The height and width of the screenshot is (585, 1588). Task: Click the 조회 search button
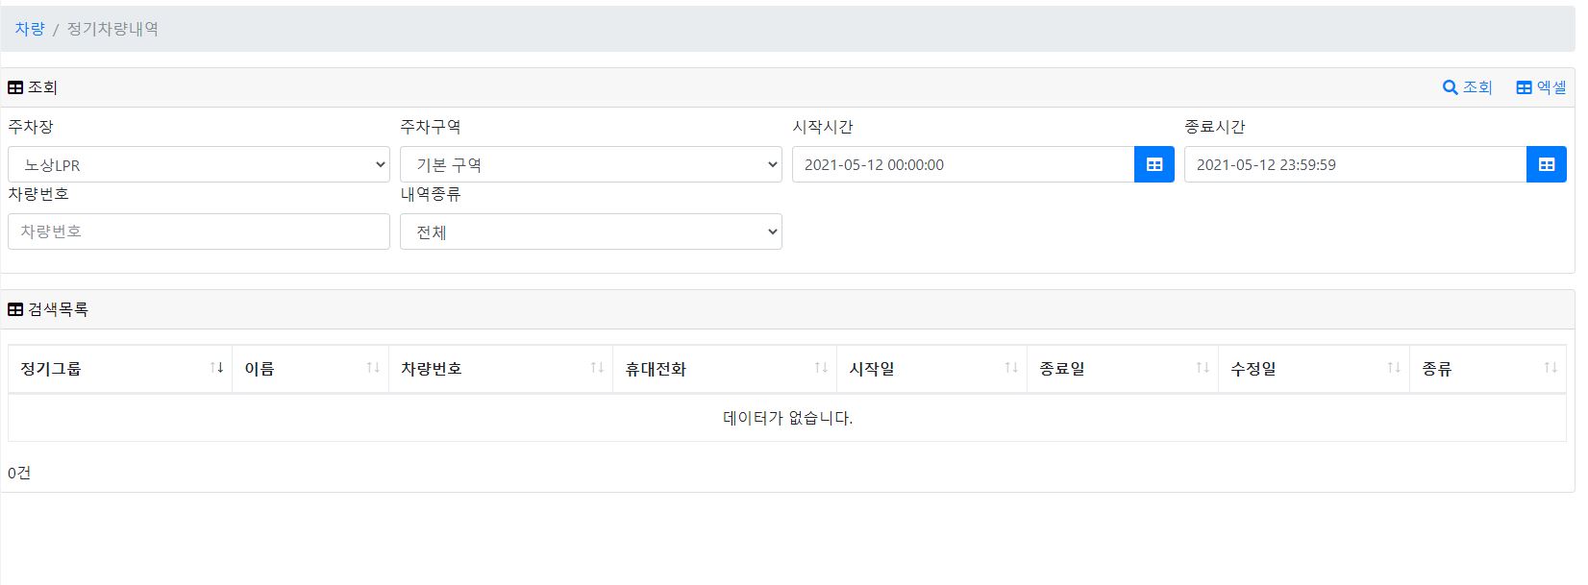[1468, 87]
